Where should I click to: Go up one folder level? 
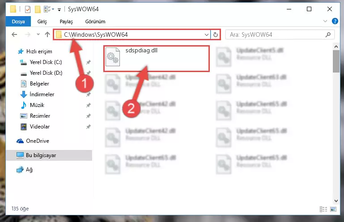(x=47, y=34)
